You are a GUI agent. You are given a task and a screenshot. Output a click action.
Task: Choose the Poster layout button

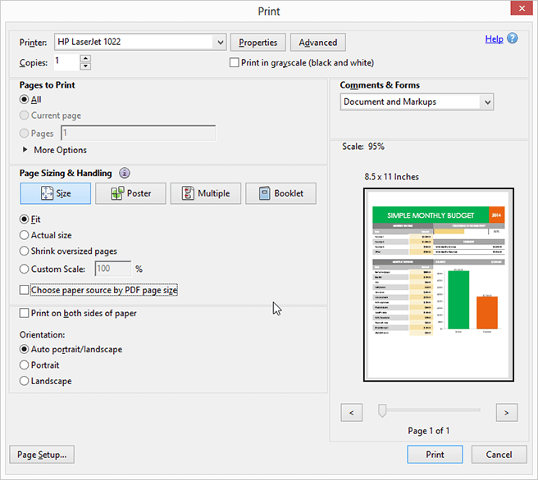click(130, 193)
